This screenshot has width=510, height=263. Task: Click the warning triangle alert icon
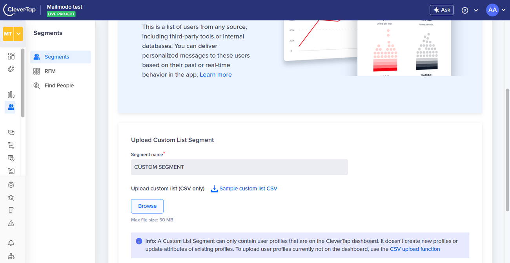coord(11,223)
